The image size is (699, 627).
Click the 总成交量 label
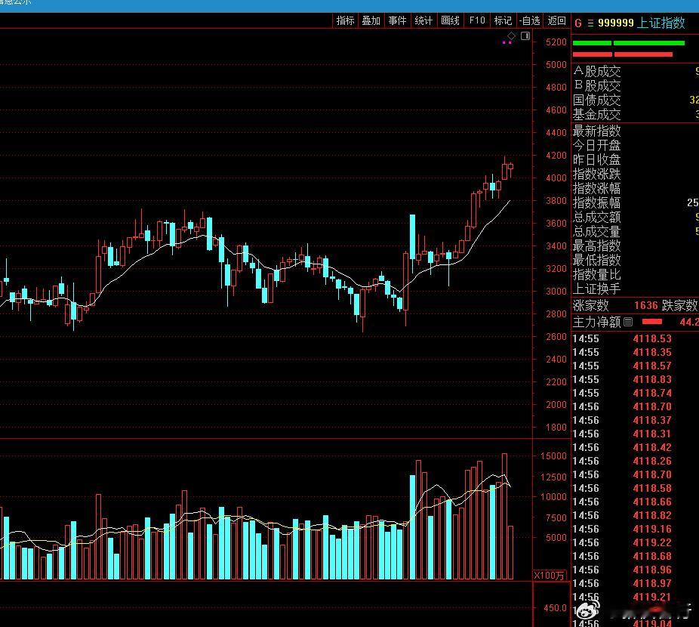click(596, 231)
